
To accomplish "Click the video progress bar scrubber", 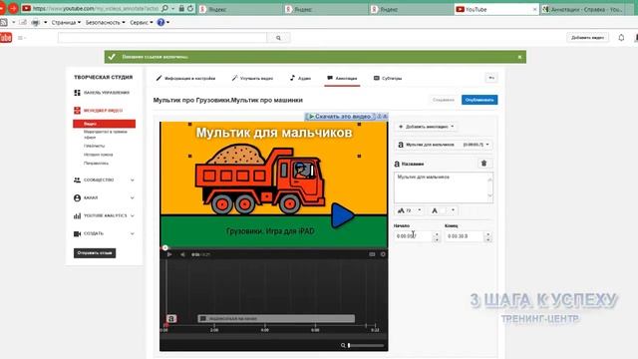I will click(x=165, y=247).
